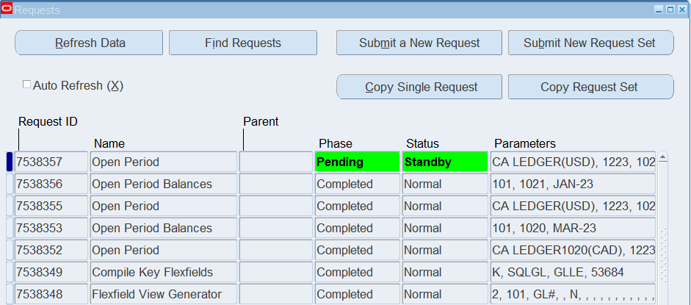Select row indicator for request 7538356
Screen dimensions: 691x305
pyautogui.click(x=10, y=184)
